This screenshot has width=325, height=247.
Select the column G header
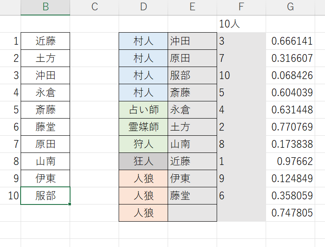pyautogui.click(x=291, y=7)
